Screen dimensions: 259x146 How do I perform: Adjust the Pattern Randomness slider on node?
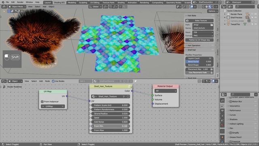(110, 109)
